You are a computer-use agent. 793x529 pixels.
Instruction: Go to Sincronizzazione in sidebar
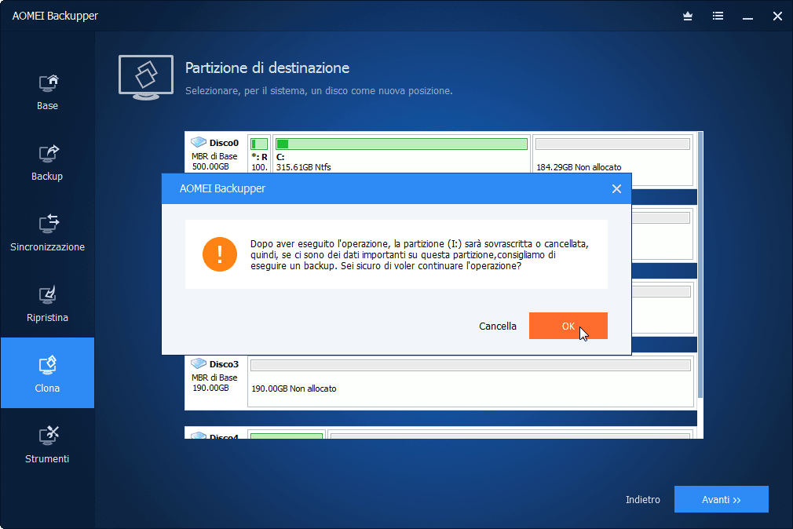47,233
